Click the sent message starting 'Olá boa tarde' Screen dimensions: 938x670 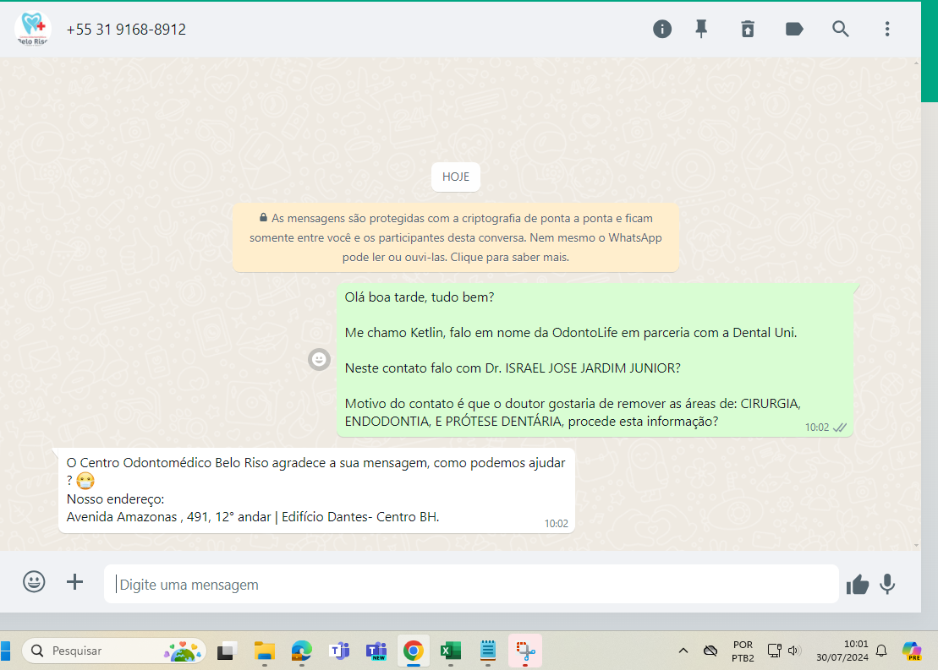pyautogui.click(x=595, y=360)
